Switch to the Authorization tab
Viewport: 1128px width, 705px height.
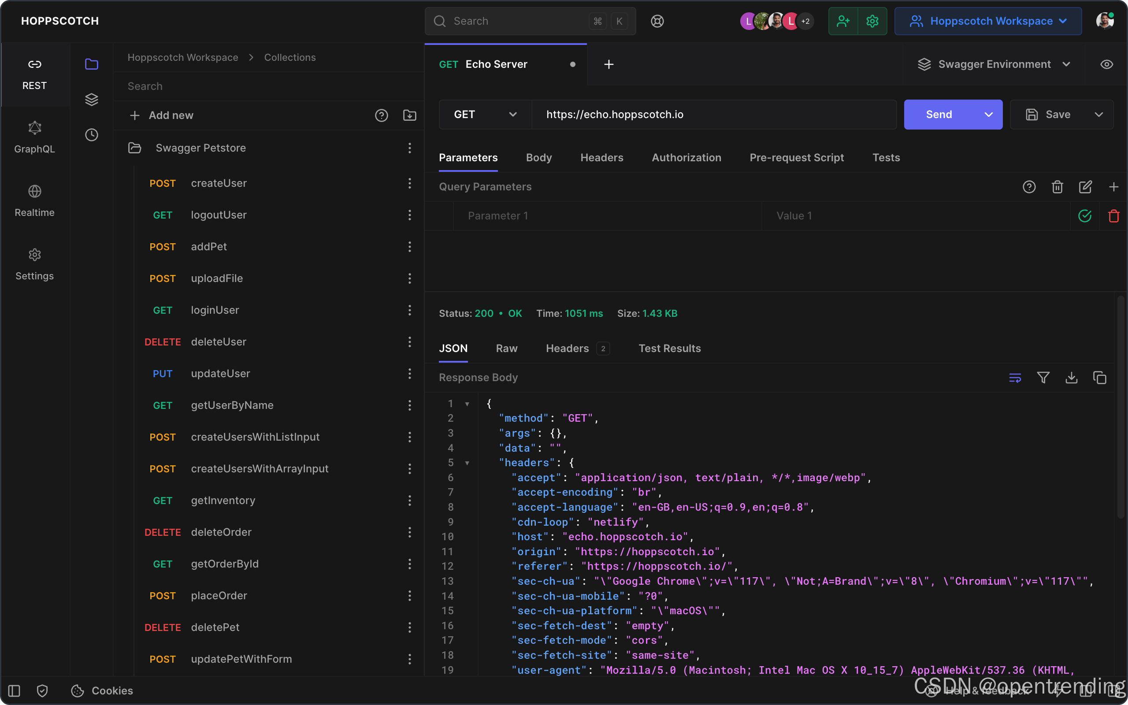point(686,158)
